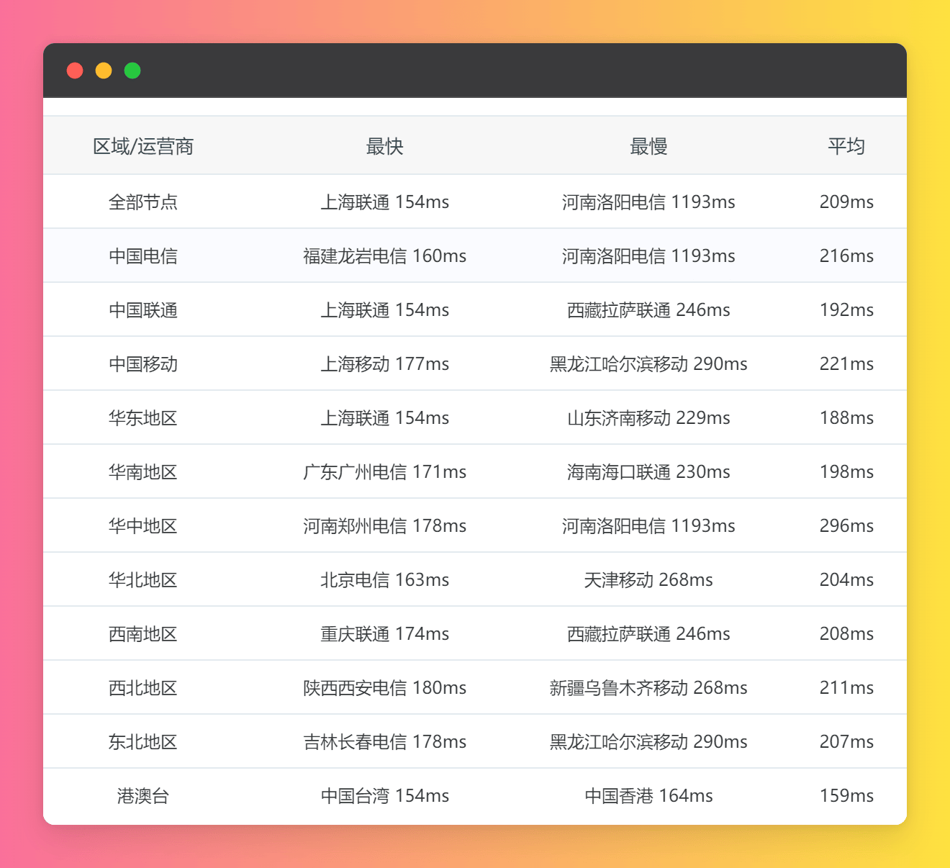The height and width of the screenshot is (868, 950).
Task: Select the 中国电信 row label
Action: [x=143, y=256]
